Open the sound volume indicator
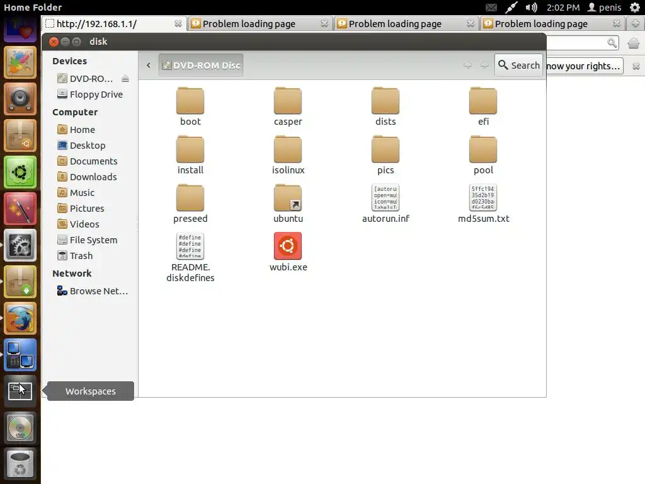The height and width of the screenshot is (484, 645). point(531,8)
